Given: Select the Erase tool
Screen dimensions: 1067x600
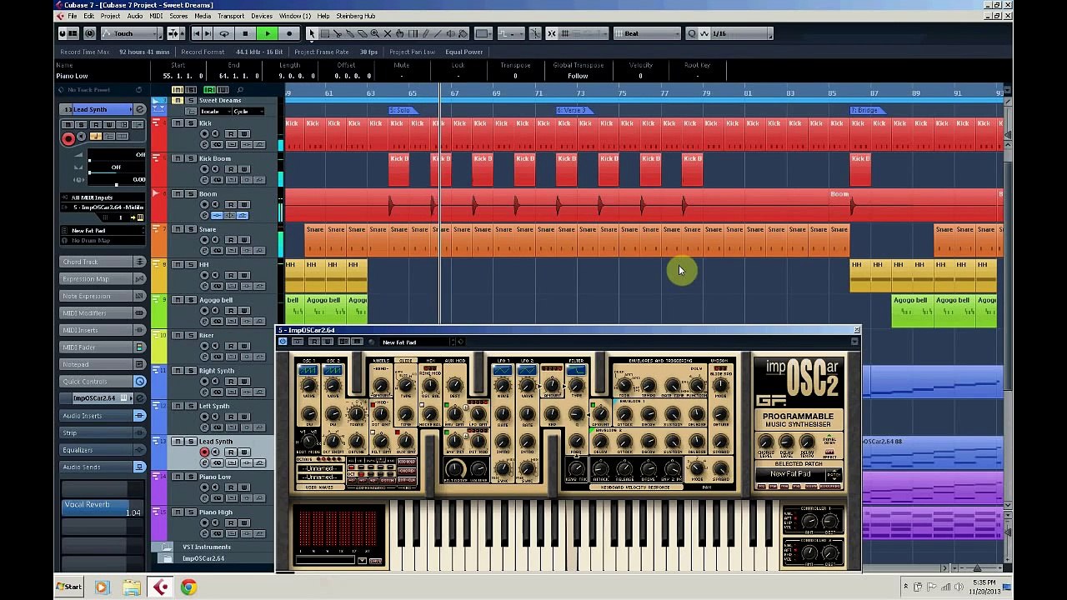Looking at the screenshot, I should point(363,33).
